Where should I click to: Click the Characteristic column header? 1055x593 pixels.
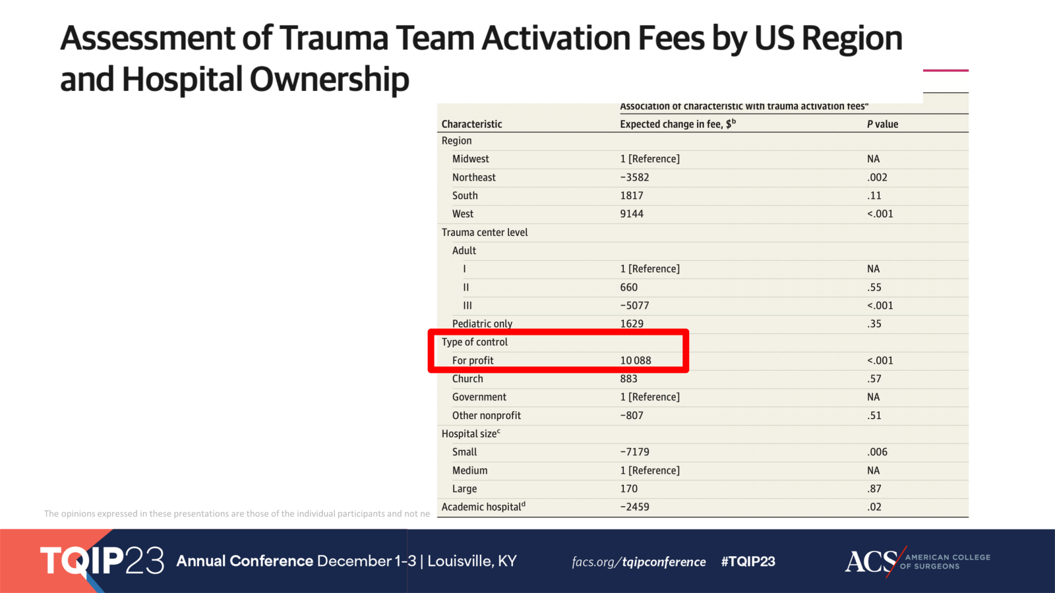pyautogui.click(x=471, y=124)
